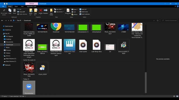Click This PC in address bar
Image resolution: width=179 pixels, height=100 pixels.
[19, 21]
